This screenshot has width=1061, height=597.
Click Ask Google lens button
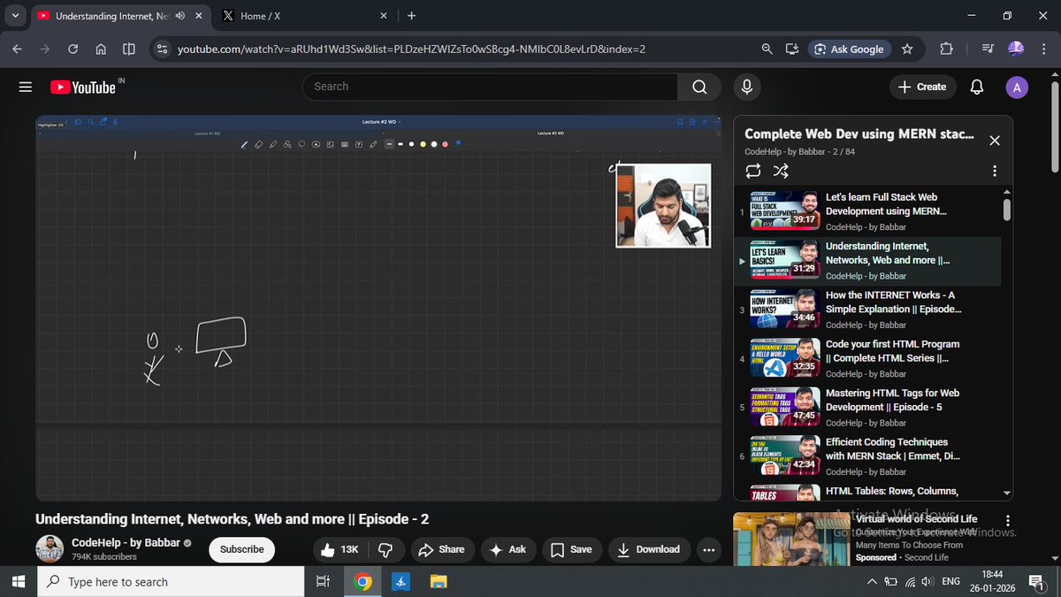[x=849, y=50]
